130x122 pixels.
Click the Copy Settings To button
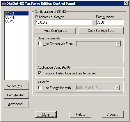click(101, 31)
